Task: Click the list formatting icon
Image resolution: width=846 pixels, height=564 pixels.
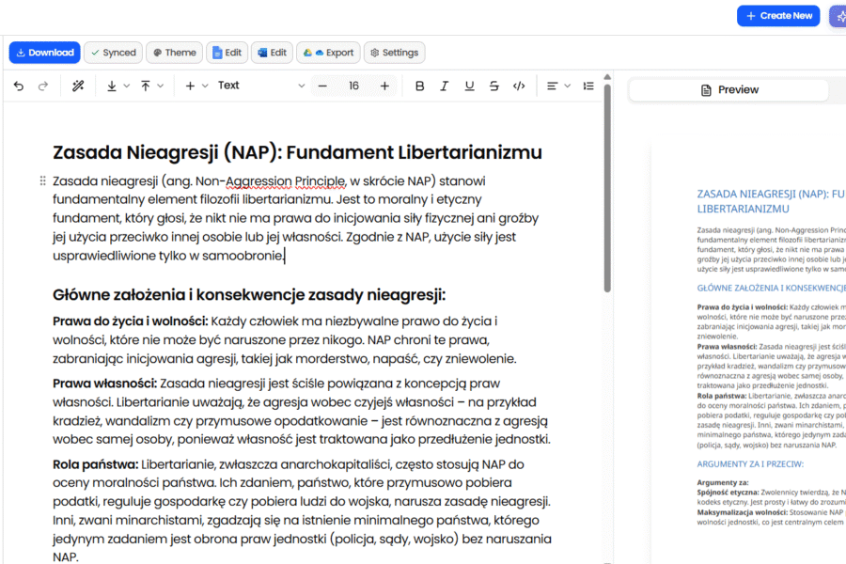Action: 588,86
